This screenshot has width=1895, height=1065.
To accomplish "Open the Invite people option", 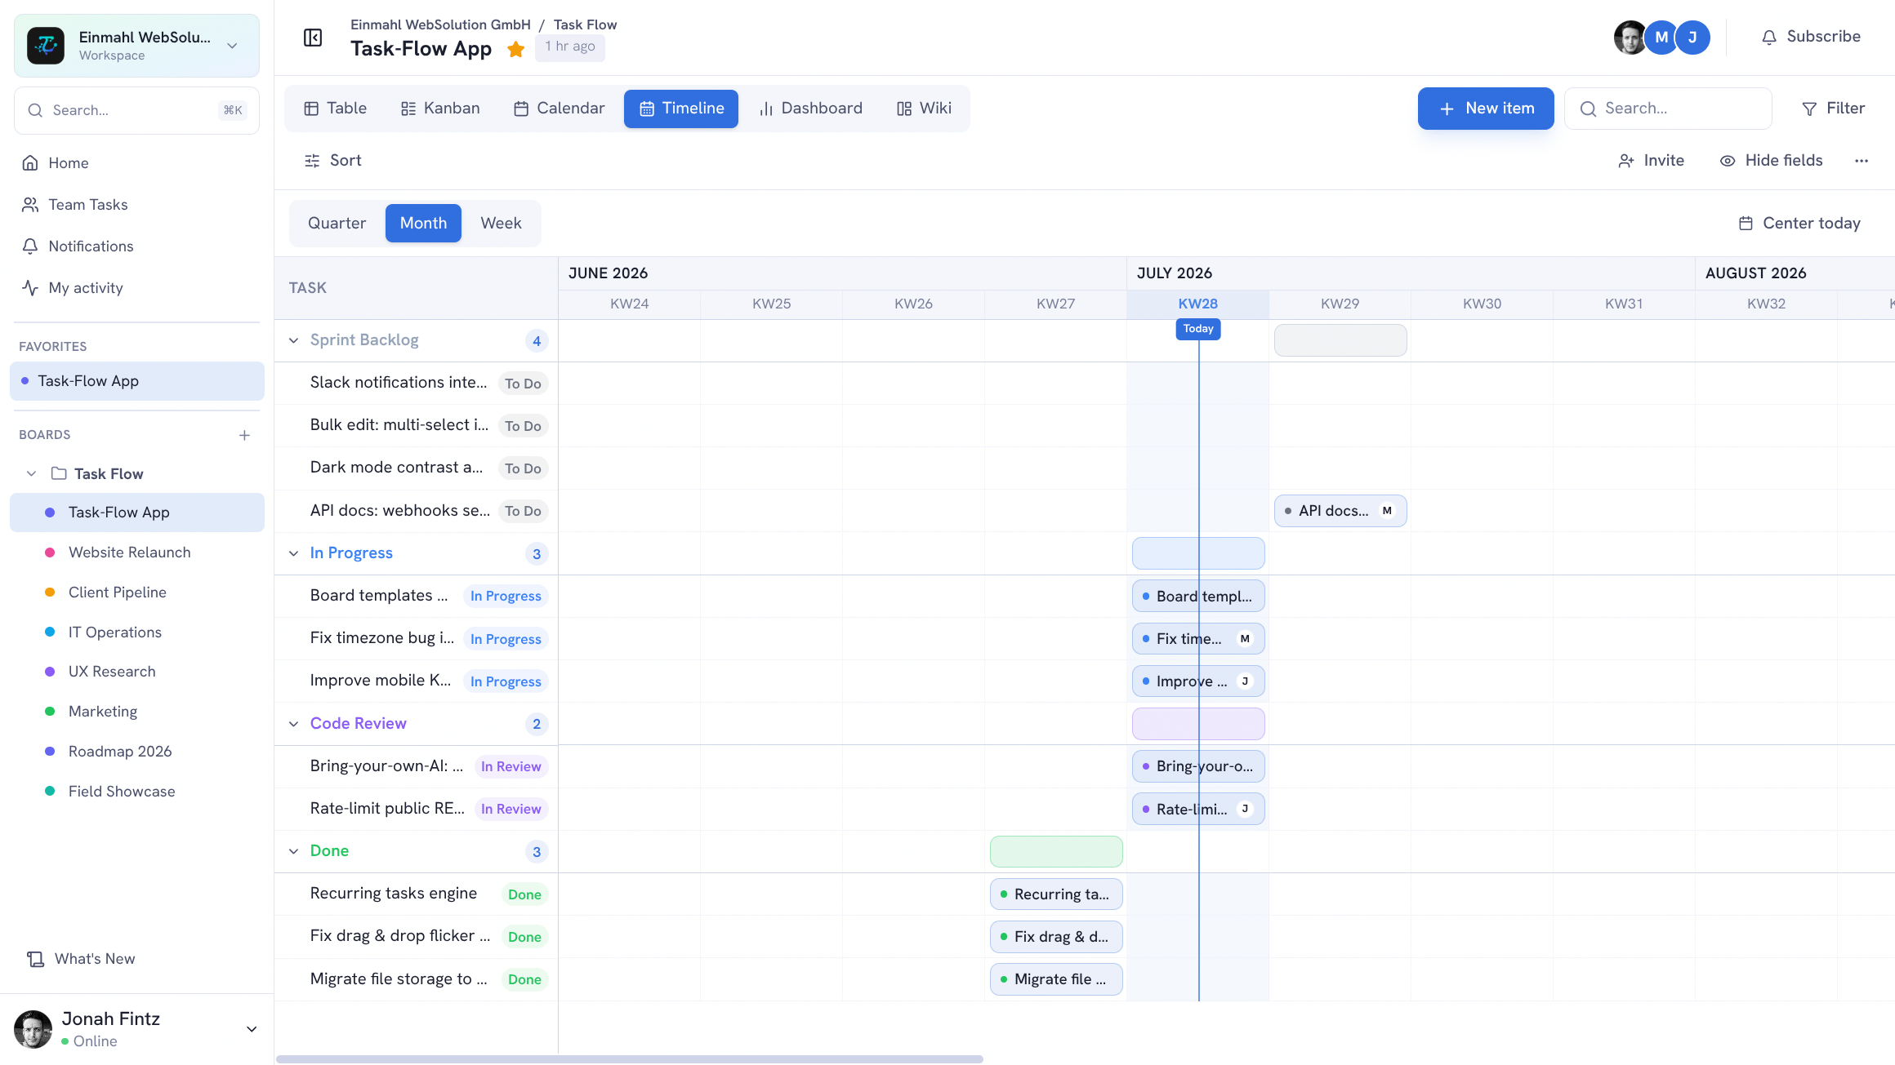I will click(x=1651, y=161).
